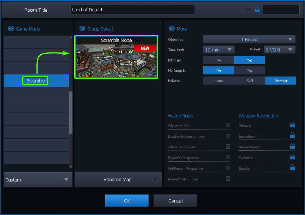Open the Player 8 VS 8 dropdown
Image resolution: width=305 pixels, height=215 pixels.
click(x=279, y=50)
